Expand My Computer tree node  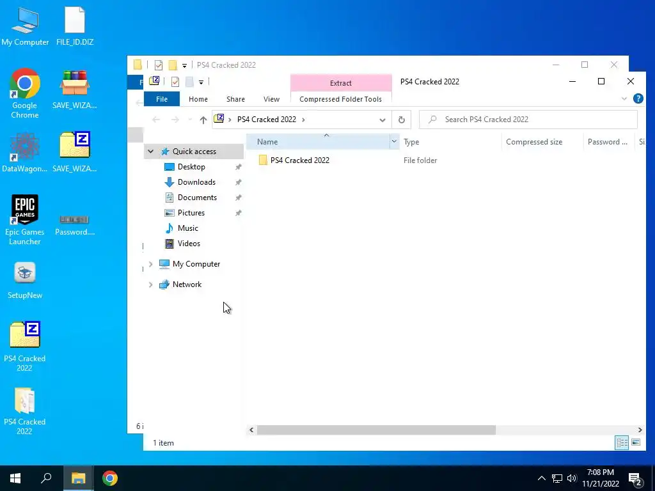point(151,264)
